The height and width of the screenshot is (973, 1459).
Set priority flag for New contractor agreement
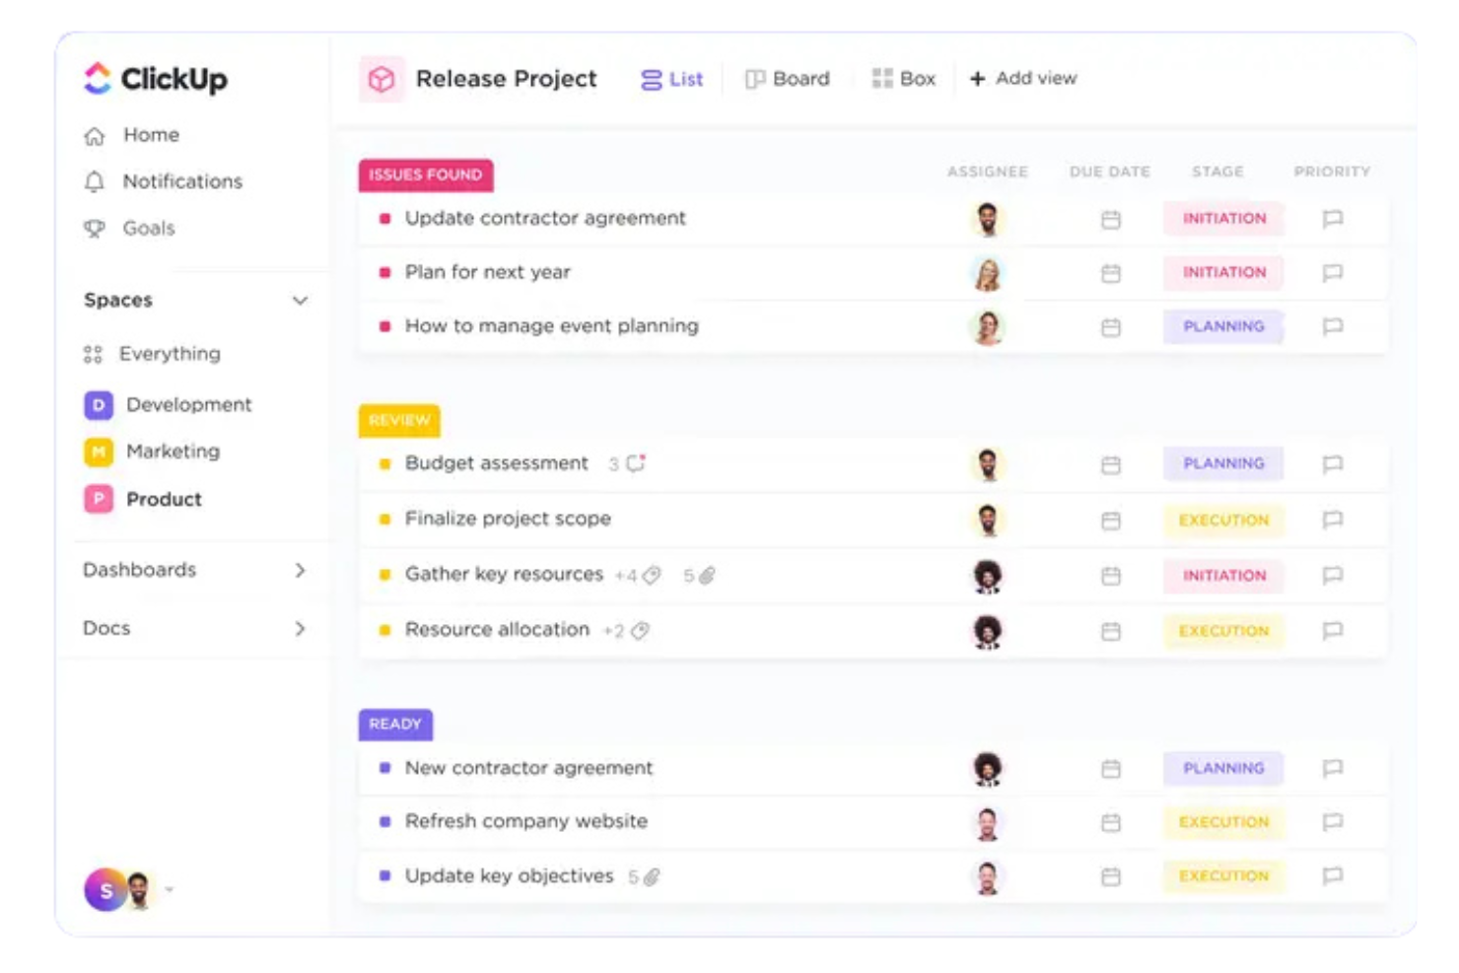tap(1333, 768)
